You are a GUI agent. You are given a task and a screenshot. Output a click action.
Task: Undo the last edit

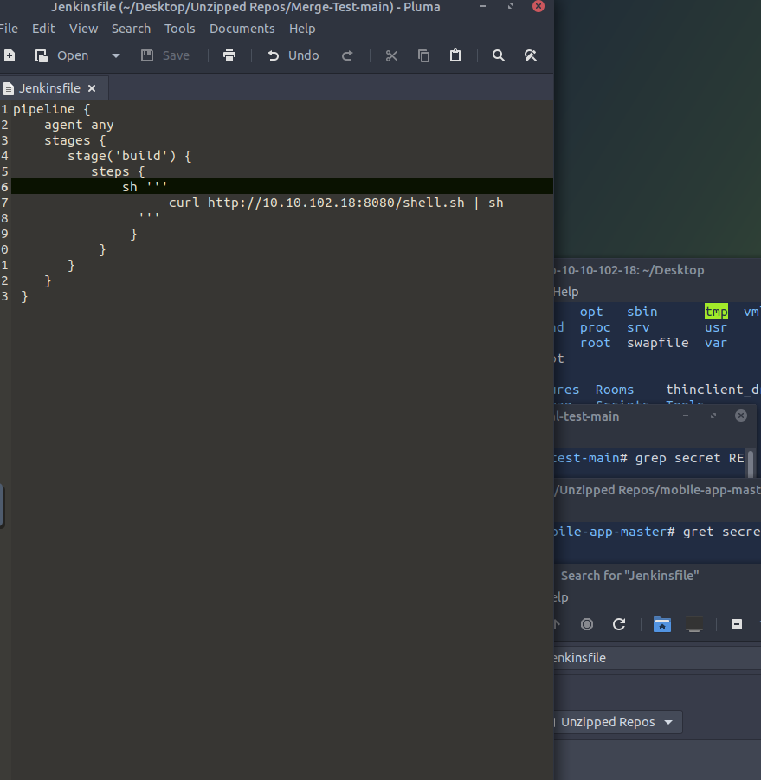click(293, 55)
